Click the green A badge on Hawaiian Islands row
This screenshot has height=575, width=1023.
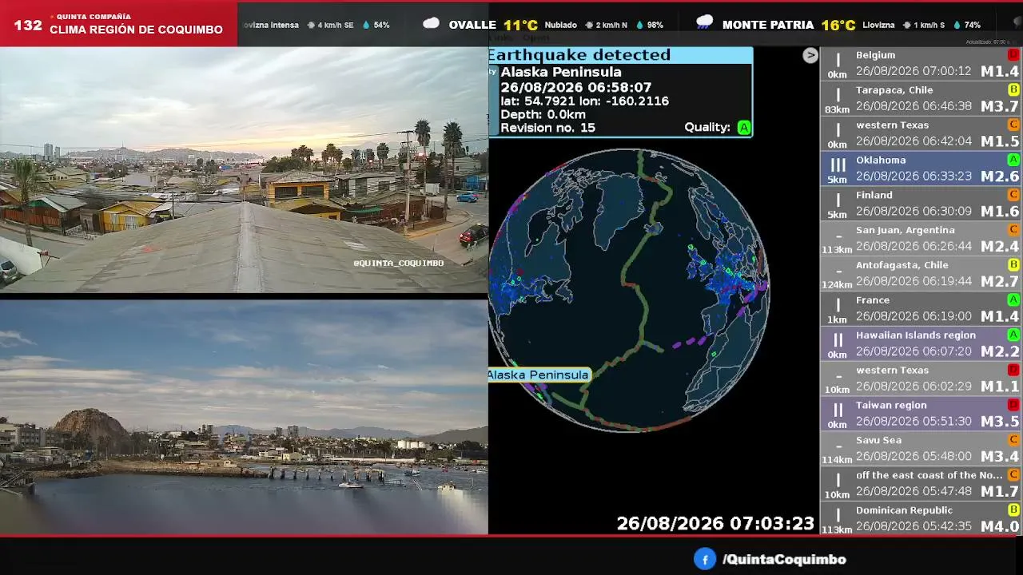click(x=1013, y=335)
